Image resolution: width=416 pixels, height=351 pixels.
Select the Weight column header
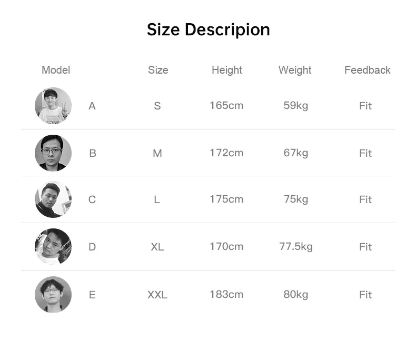click(x=295, y=70)
